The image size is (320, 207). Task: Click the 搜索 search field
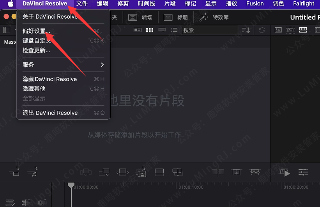[x=210, y=30]
